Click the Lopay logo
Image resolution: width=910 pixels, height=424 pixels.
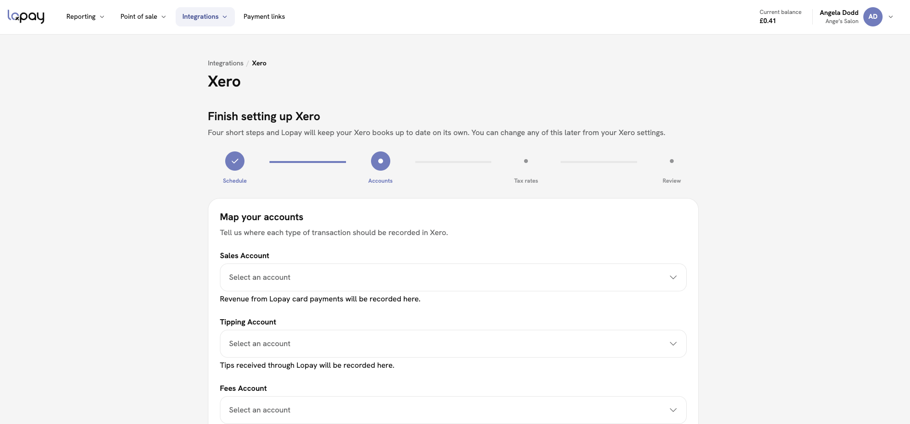pos(26,17)
